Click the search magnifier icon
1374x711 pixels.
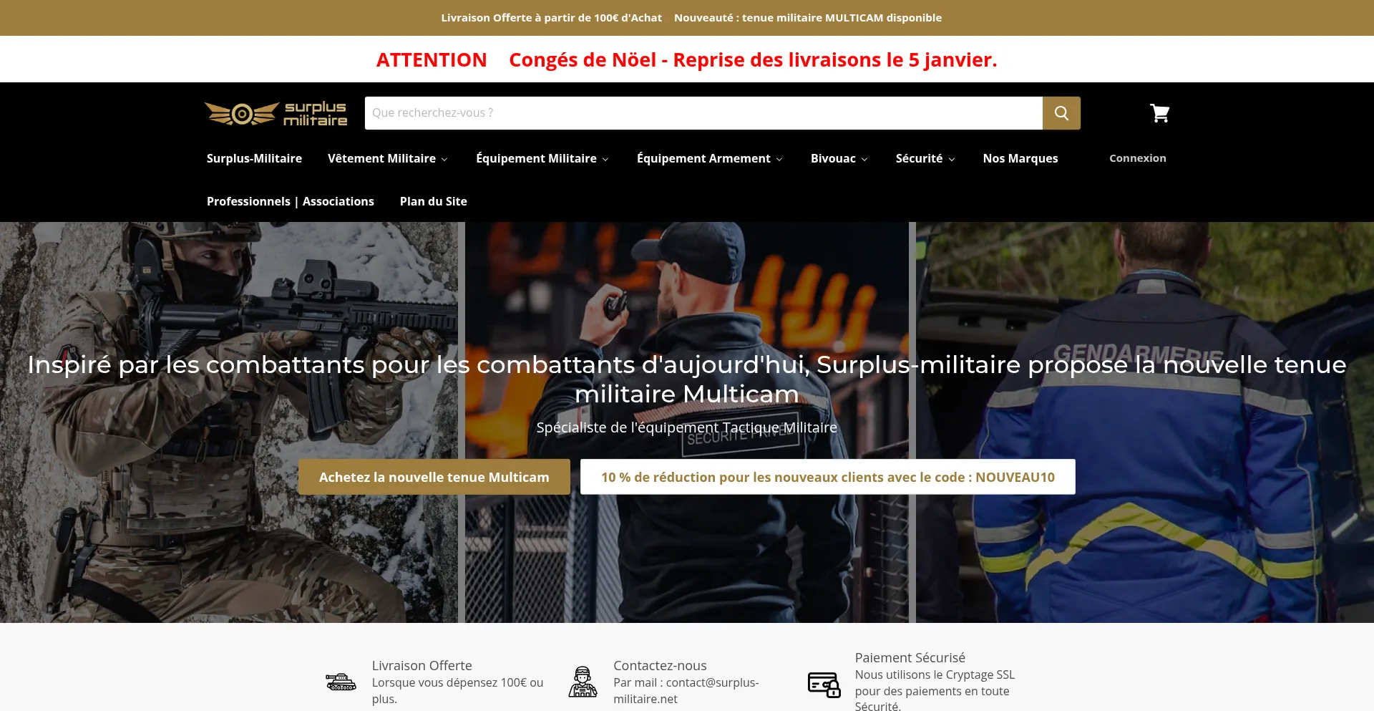point(1061,112)
